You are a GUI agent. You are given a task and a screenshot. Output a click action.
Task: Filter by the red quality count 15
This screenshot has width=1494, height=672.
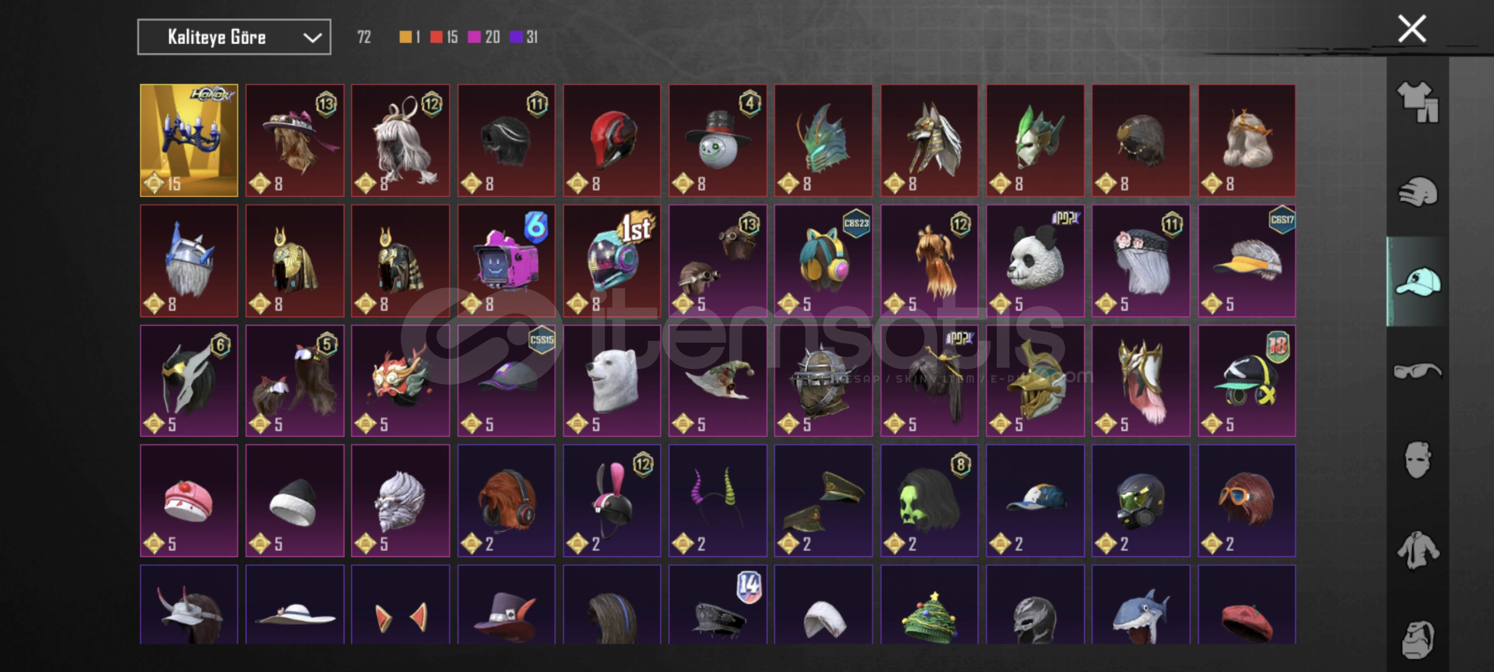(x=444, y=37)
